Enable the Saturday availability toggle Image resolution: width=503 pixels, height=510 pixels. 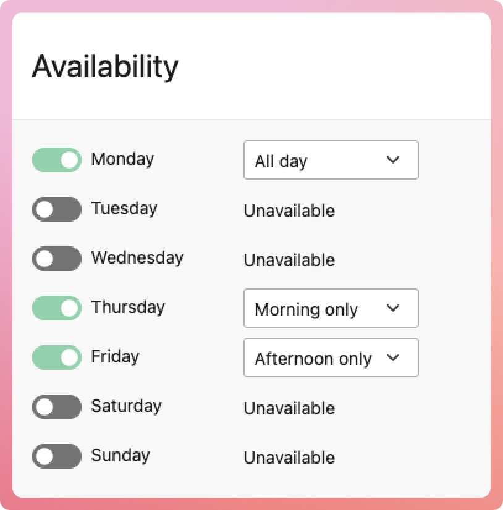57,407
